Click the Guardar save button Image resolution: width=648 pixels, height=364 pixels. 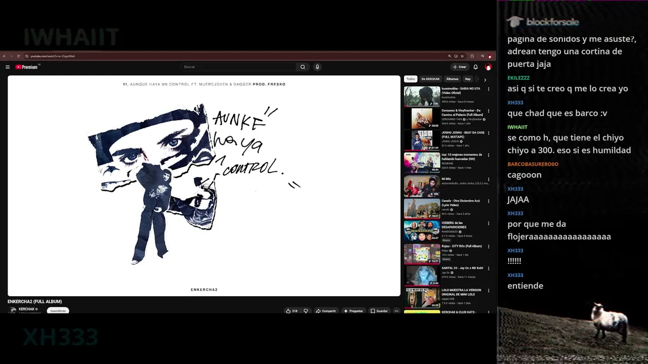[379, 311]
